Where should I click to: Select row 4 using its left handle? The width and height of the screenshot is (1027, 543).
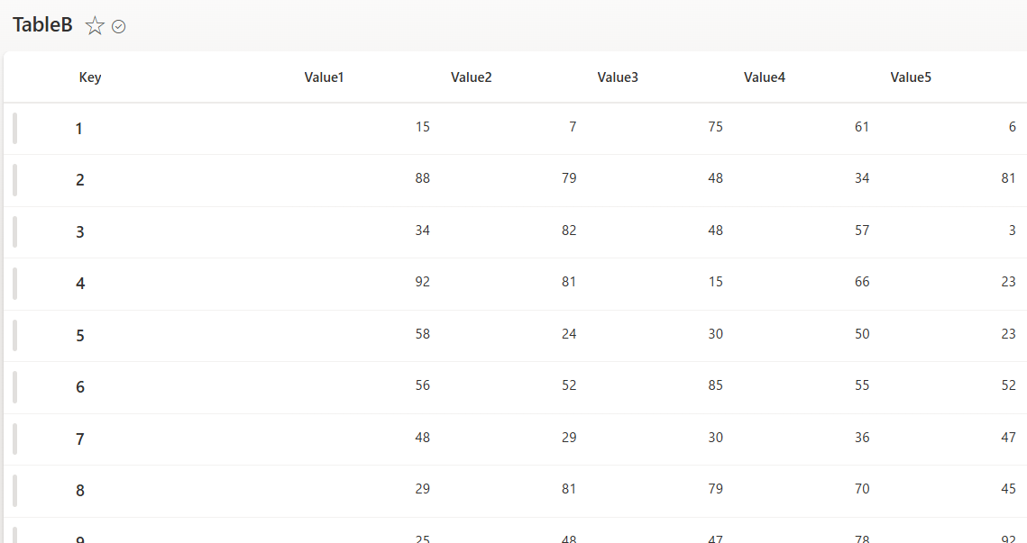click(15, 284)
